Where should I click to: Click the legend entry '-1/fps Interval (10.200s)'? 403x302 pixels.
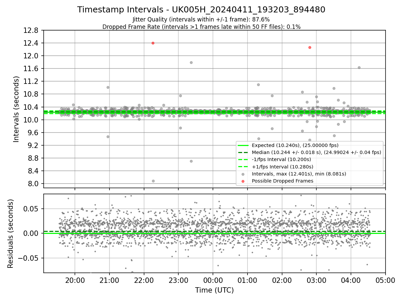[x=281, y=159]
